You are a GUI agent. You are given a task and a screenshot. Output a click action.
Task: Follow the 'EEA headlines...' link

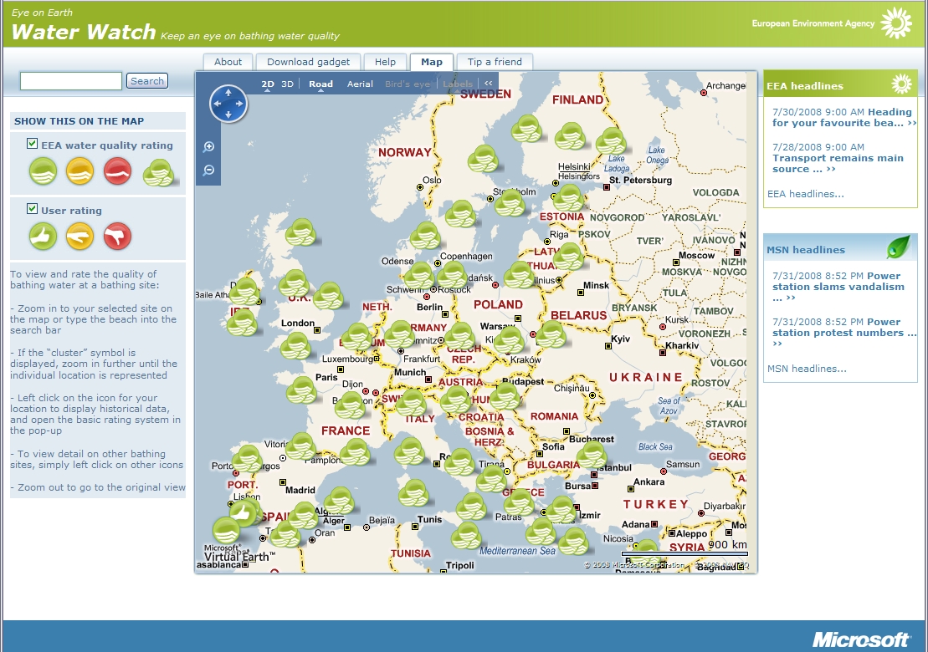[806, 194]
